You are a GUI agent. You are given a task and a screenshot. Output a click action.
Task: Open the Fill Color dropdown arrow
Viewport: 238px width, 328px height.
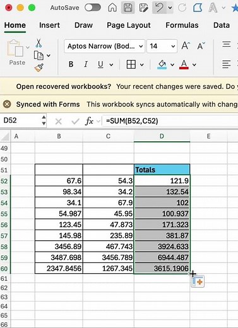tap(172, 64)
